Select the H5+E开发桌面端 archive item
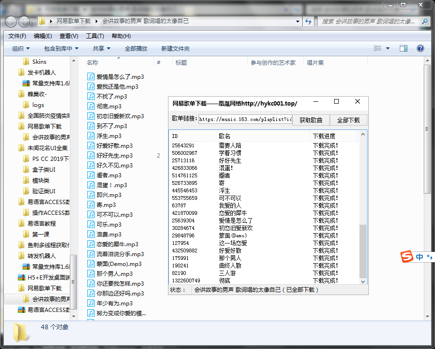 [43, 277]
